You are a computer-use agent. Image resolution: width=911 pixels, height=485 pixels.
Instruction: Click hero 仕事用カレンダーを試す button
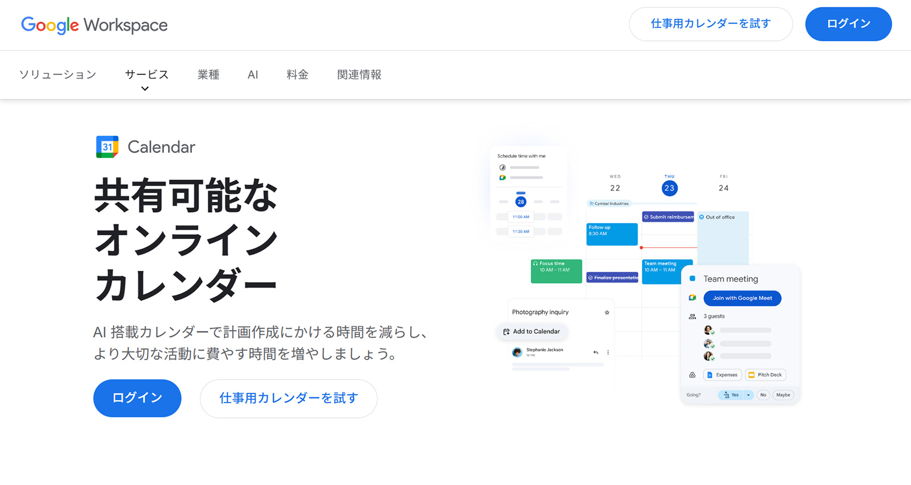click(289, 398)
